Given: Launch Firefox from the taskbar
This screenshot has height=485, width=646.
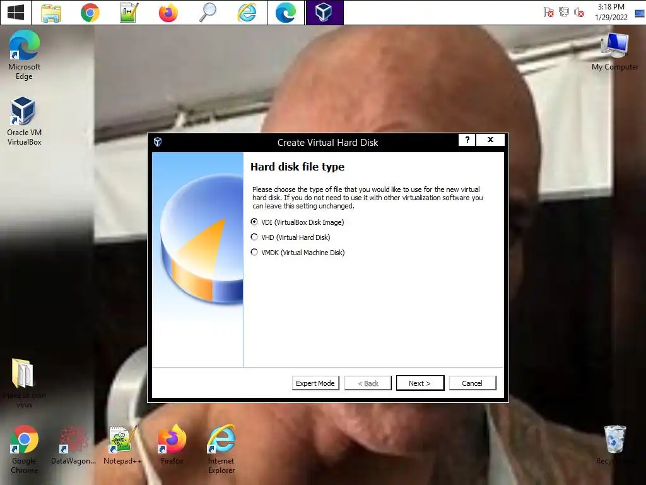Looking at the screenshot, I should click(168, 13).
